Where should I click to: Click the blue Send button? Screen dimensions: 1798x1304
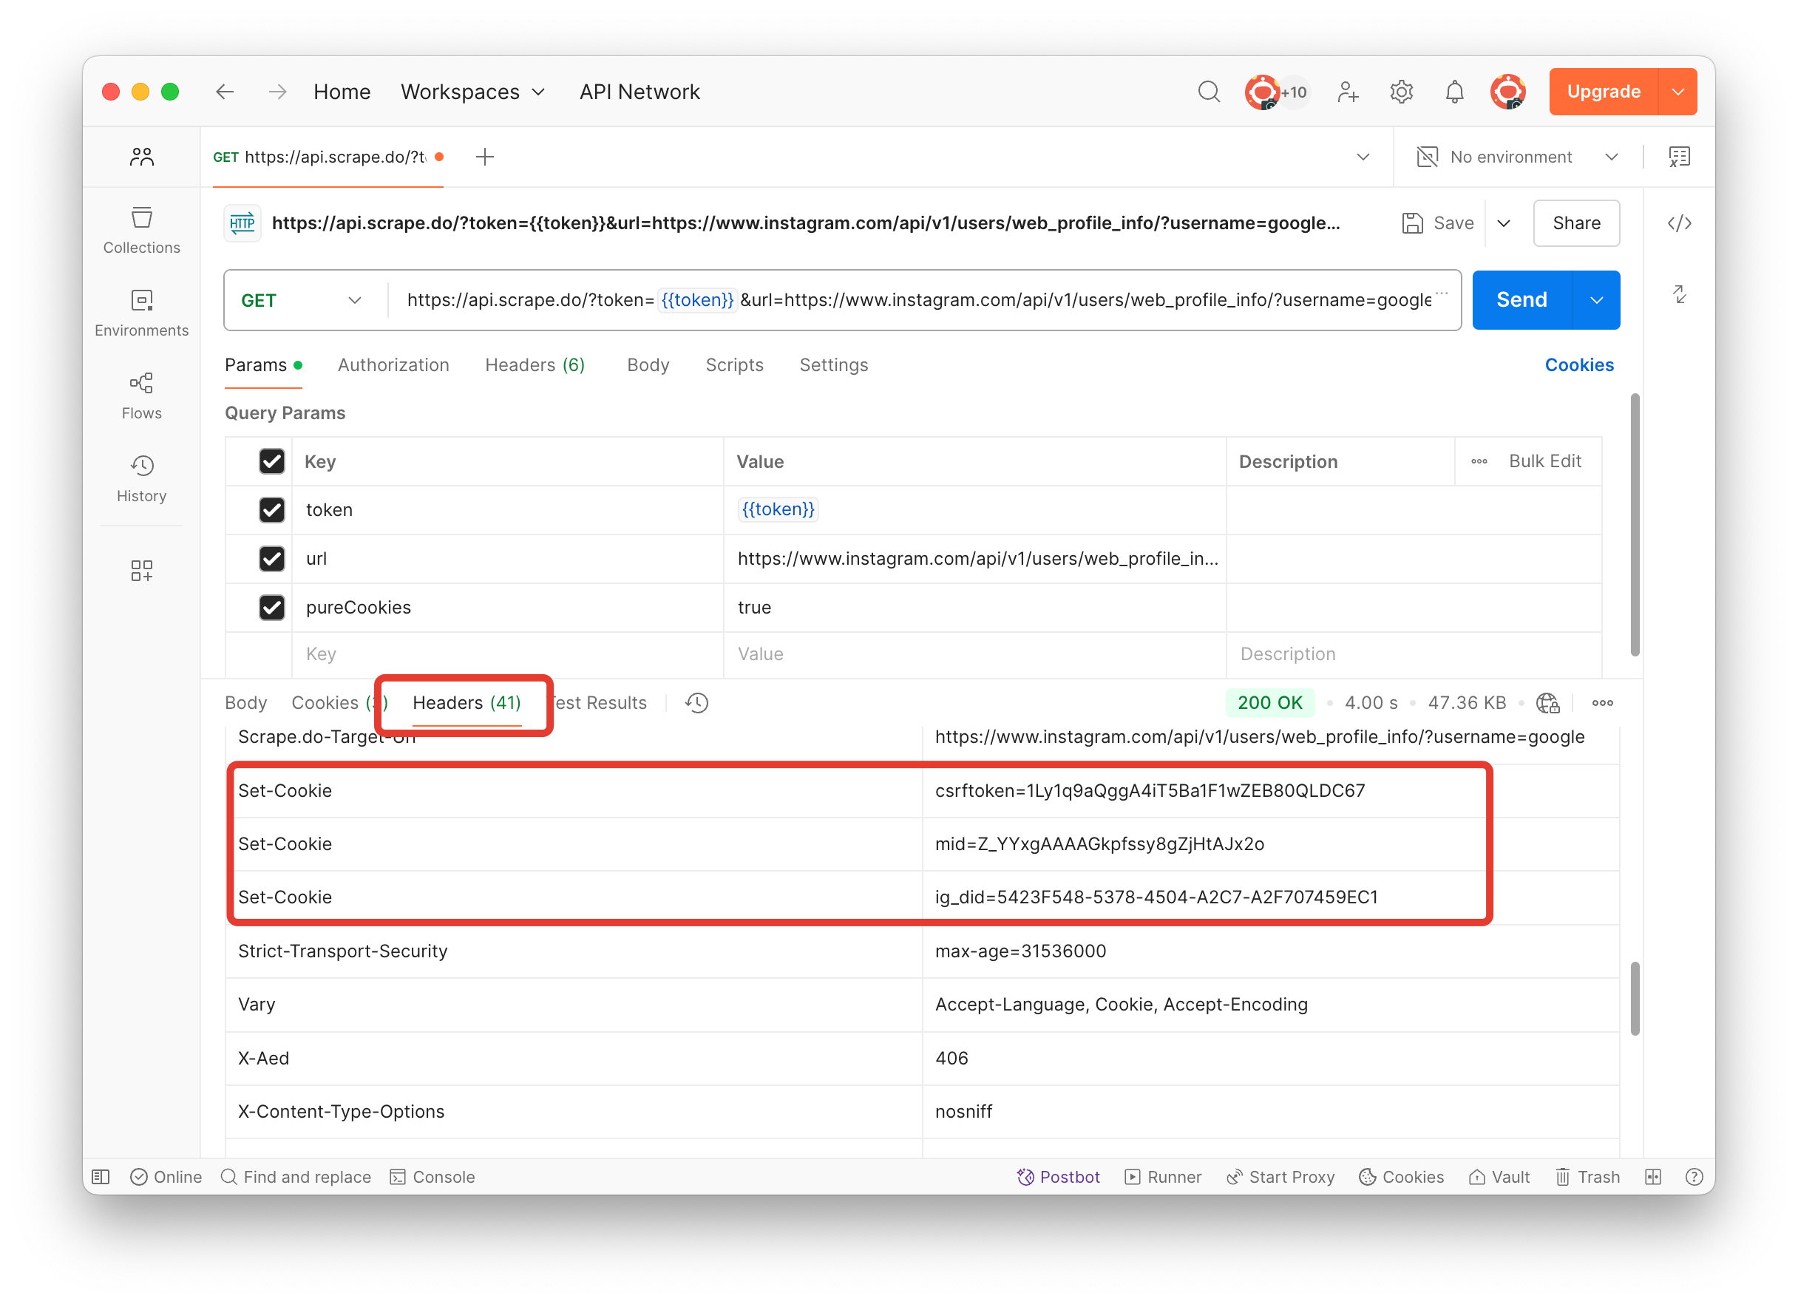point(1521,300)
